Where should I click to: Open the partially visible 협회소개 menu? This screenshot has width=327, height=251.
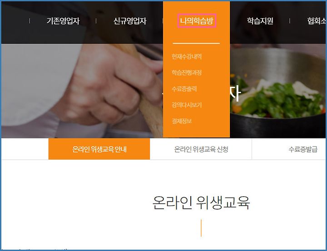[317, 21]
